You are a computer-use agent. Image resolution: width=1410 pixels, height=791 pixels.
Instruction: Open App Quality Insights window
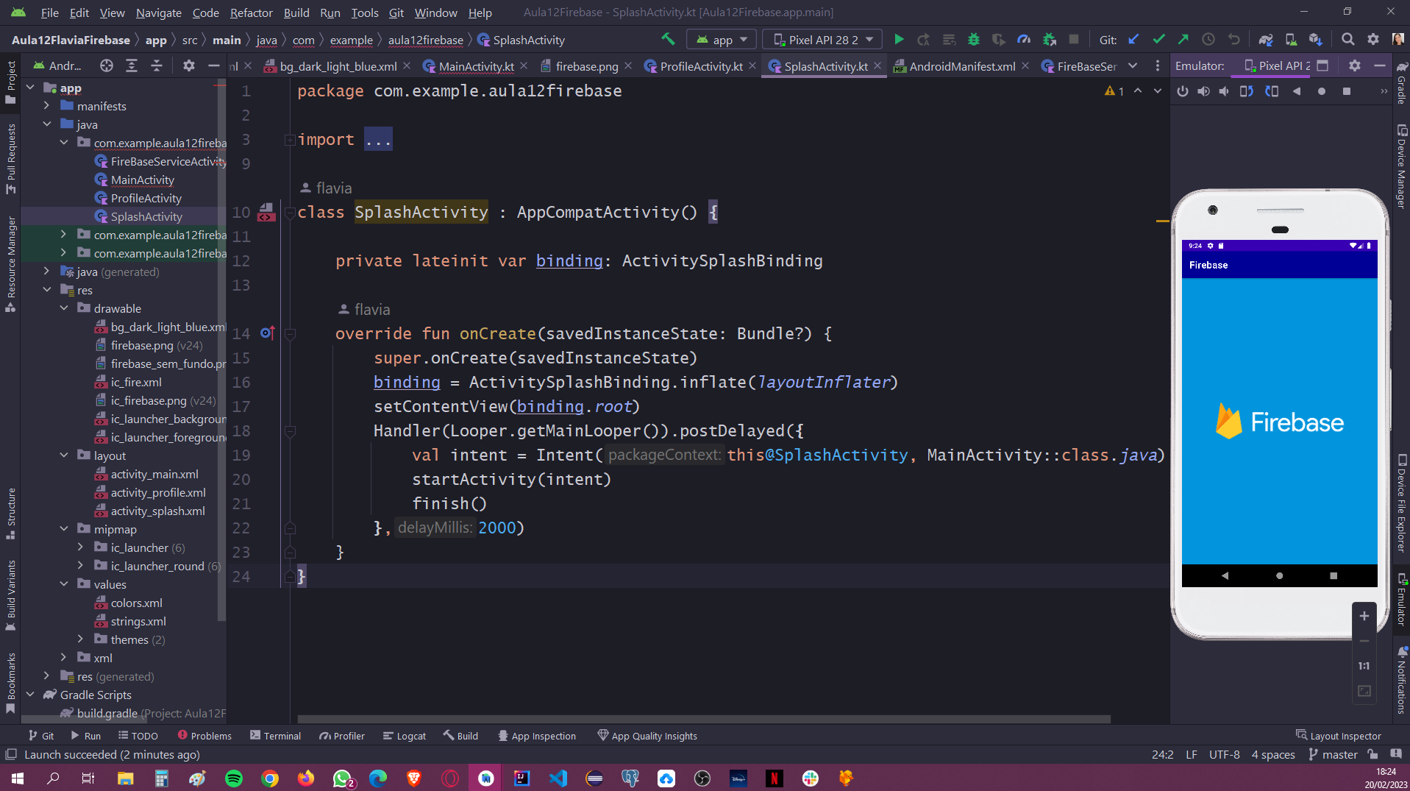(647, 735)
